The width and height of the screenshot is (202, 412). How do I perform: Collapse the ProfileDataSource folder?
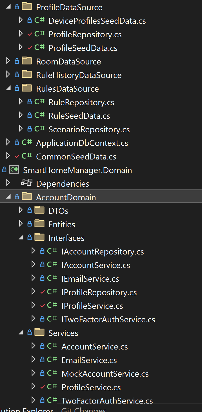[x=8, y=7]
